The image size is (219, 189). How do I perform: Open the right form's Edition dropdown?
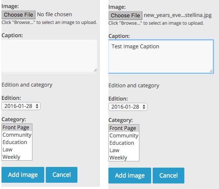pos(128,107)
